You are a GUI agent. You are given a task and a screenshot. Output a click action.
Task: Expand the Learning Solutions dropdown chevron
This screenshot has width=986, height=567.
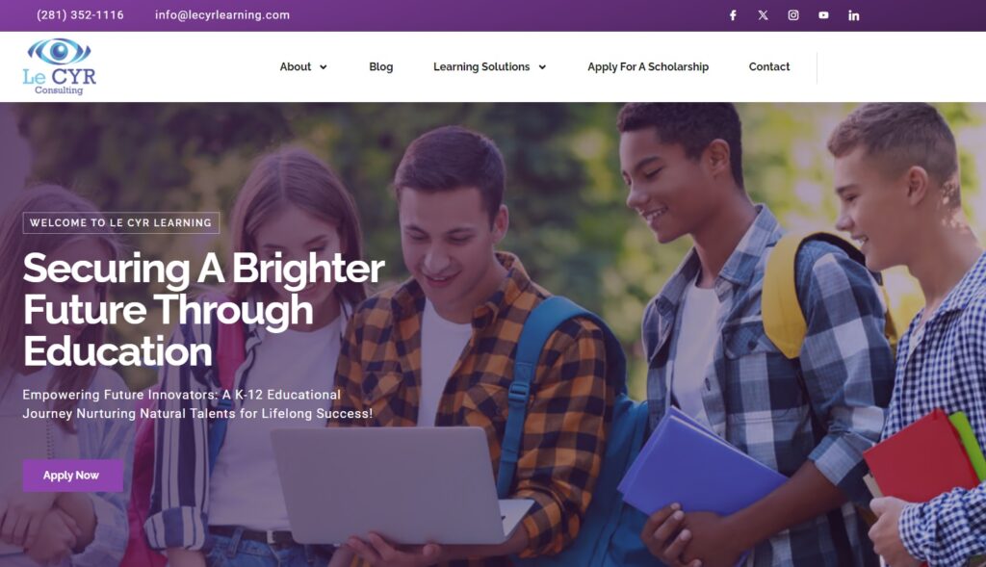[x=542, y=66]
